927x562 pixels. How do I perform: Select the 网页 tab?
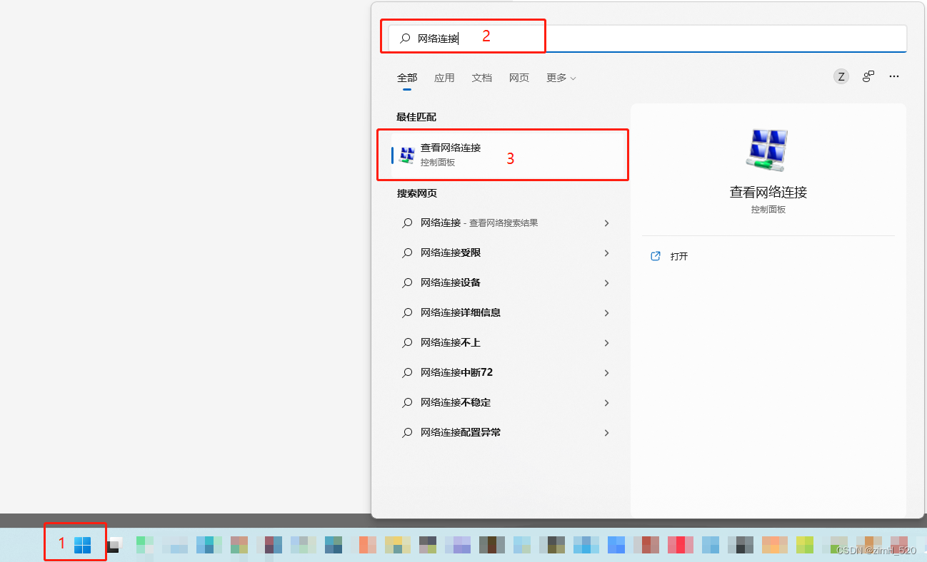pos(518,78)
